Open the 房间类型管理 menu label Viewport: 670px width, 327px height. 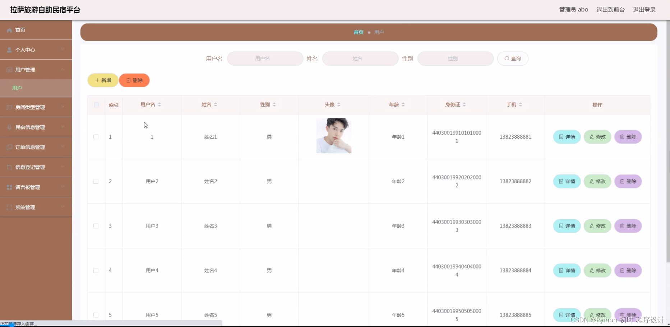[30, 107]
